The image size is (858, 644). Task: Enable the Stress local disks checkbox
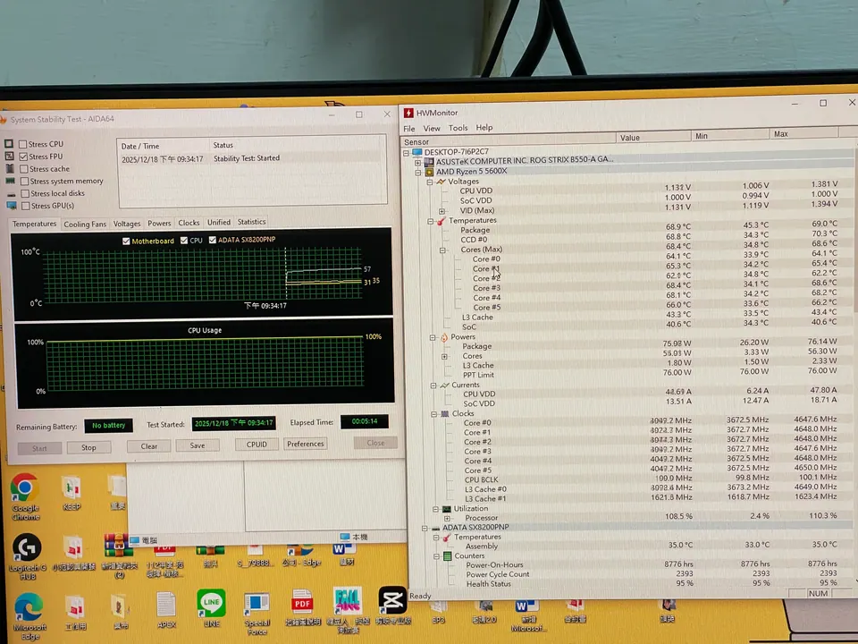pos(25,194)
